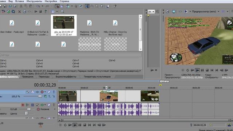
Task: Click Make Compositing Parent arrow on video track
Action: 50,96
